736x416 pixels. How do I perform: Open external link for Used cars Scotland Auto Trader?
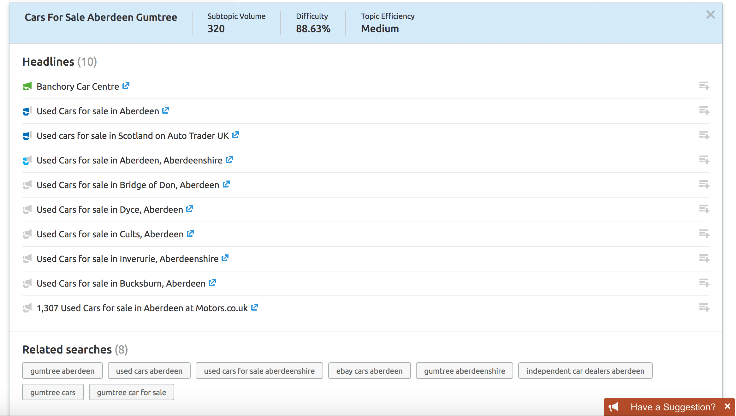(236, 135)
